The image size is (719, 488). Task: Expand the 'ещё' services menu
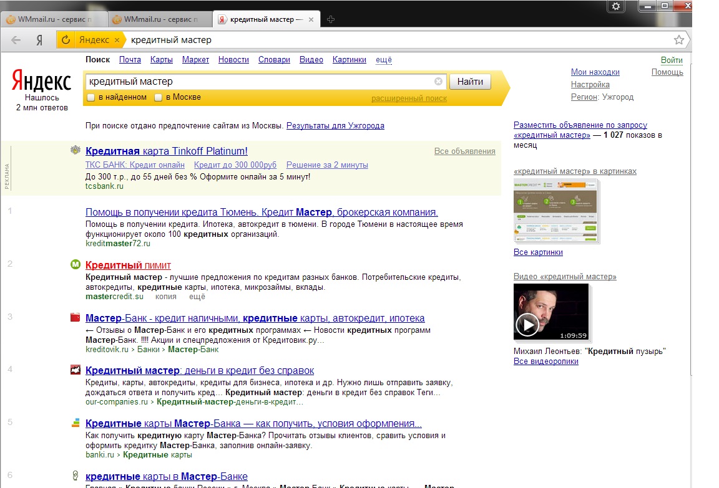[x=383, y=59]
